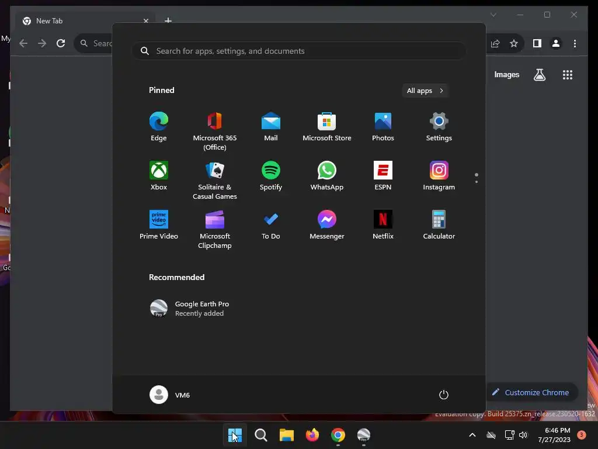
Task: Launch the Xbox app
Action: 159,176
